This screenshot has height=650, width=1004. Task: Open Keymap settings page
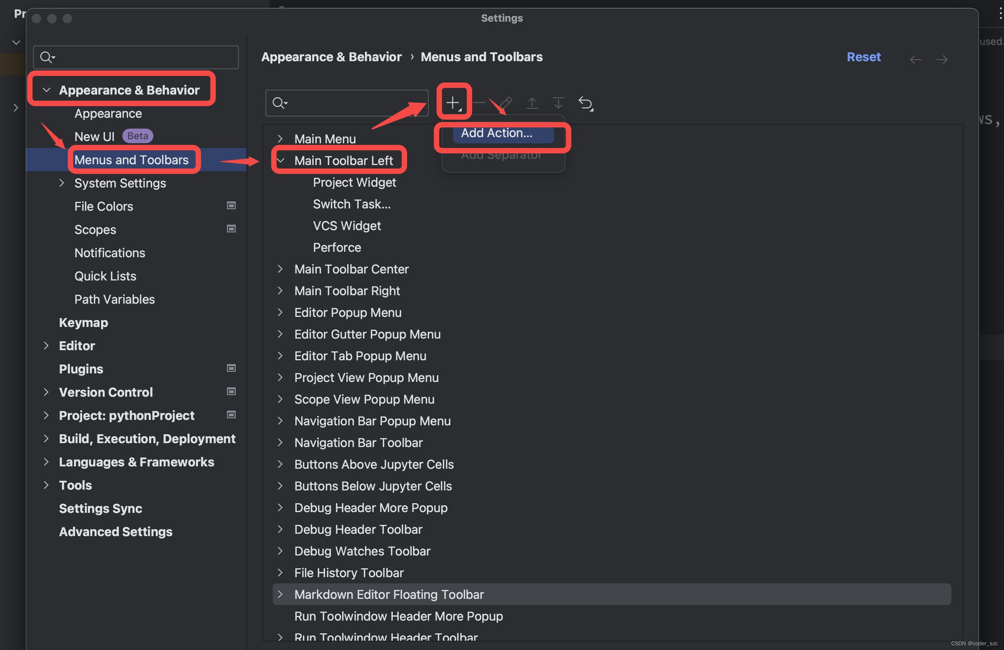(84, 322)
